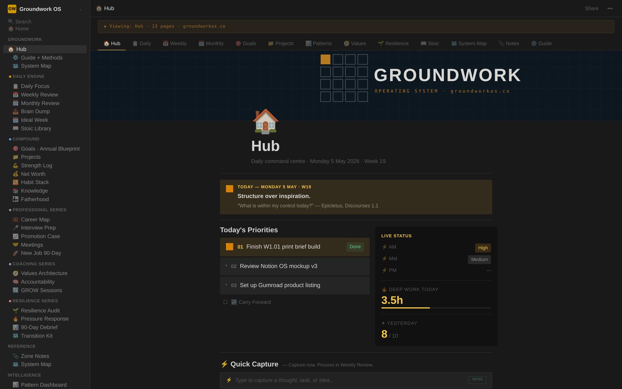Image resolution: width=622 pixels, height=389 pixels.
Task: Switch to the Patterns tab
Action: (318, 43)
